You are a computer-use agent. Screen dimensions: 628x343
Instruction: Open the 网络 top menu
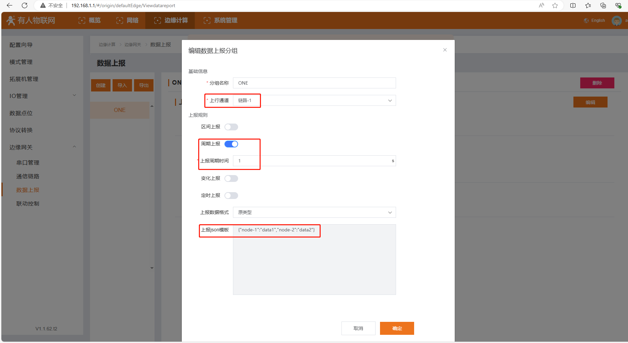tap(128, 20)
